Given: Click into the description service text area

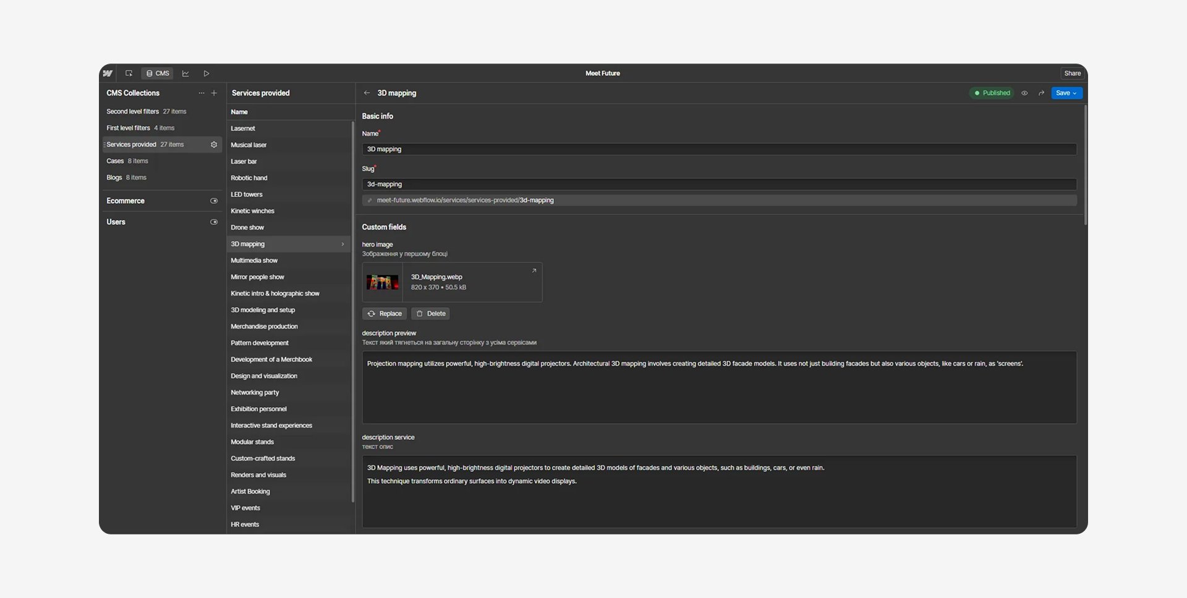Looking at the screenshot, I should point(719,492).
